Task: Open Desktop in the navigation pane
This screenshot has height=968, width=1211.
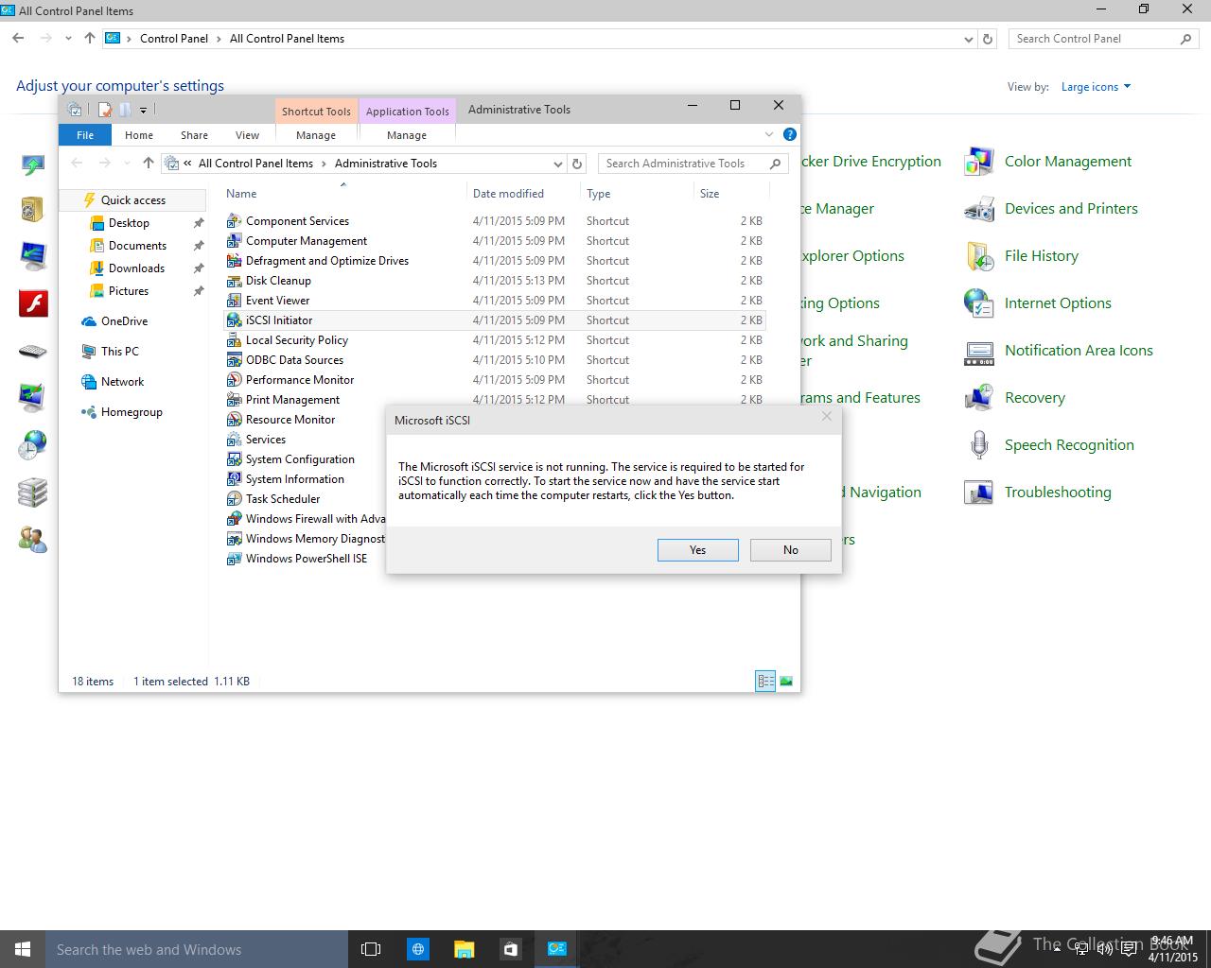Action: (129, 223)
